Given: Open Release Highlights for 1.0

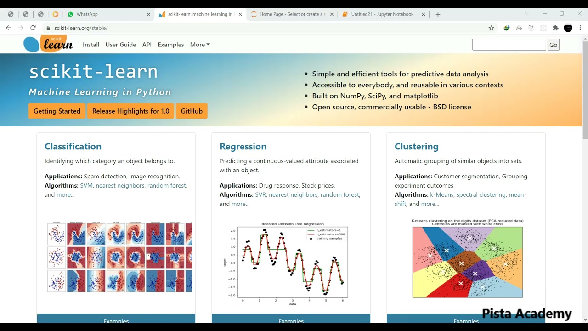Looking at the screenshot, I should click(x=130, y=111).
